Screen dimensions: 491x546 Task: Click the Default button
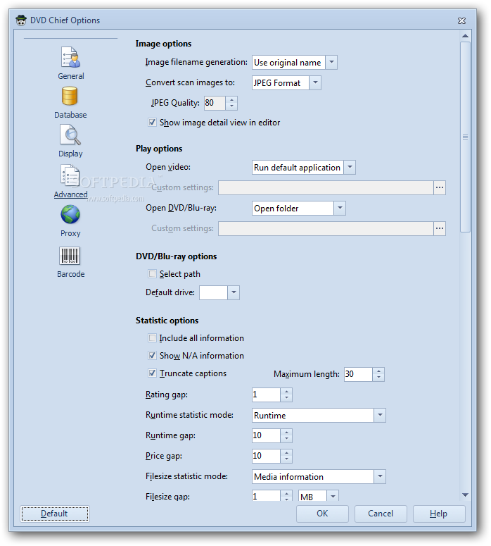[55, 514]
